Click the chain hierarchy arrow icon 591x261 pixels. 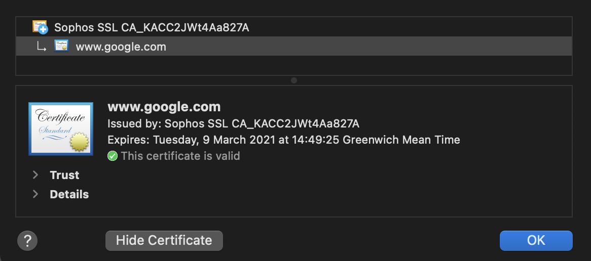pos(41,47)
